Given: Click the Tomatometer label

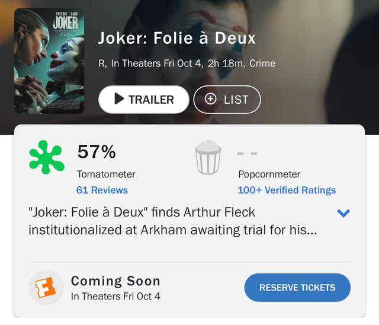Looking at the screenshot, I should pyautogui.click(x=106, y=174).
